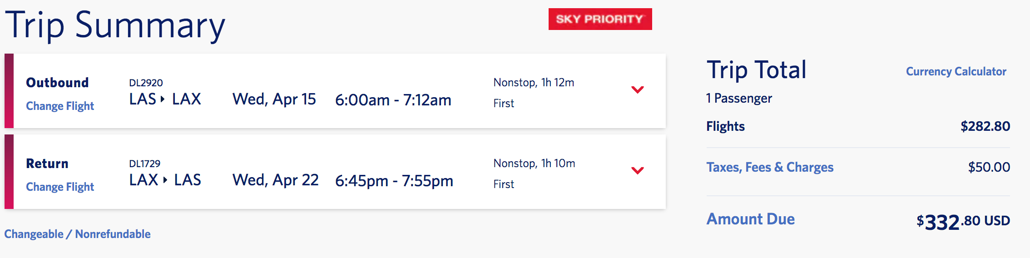The width and height of the screenshot is (1030, 258).
Task: Click the magenta bar beside the Outbound card
Action: [9, 91]
